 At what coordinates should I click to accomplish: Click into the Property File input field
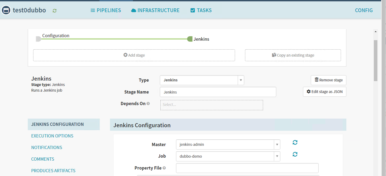(x=247, y=168)
